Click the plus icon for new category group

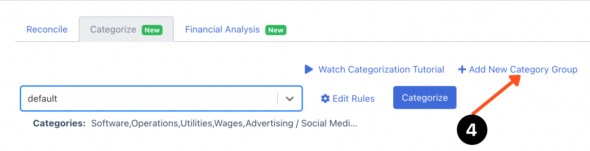click(x=462, y=69)
